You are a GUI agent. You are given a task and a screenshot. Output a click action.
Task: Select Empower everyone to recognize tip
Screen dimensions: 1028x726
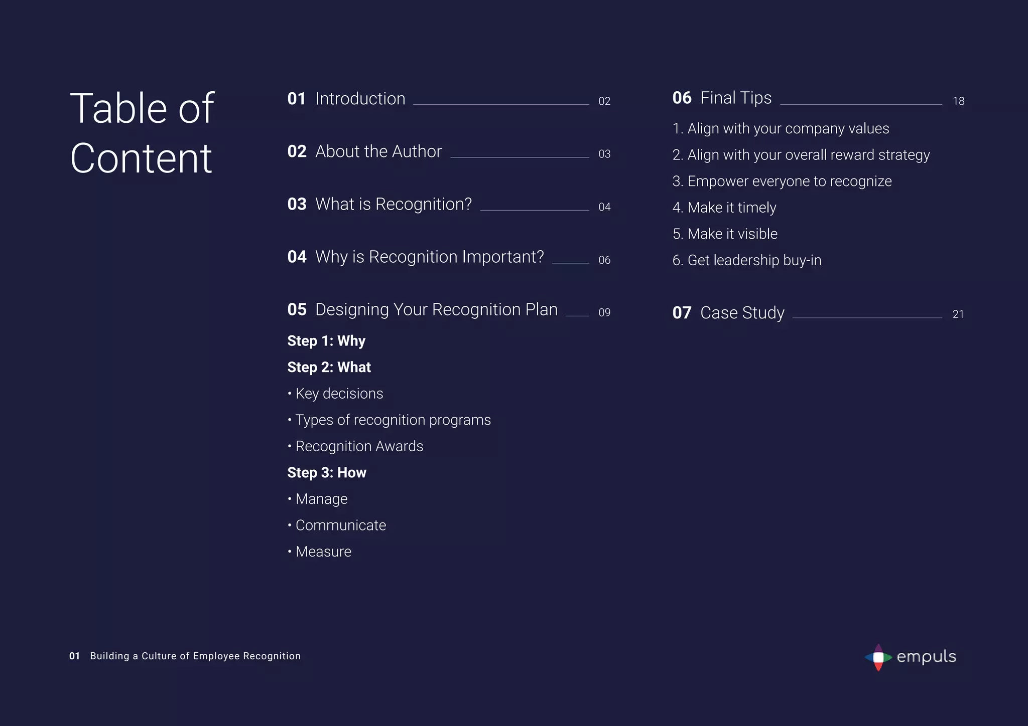(x=789, y=181)
